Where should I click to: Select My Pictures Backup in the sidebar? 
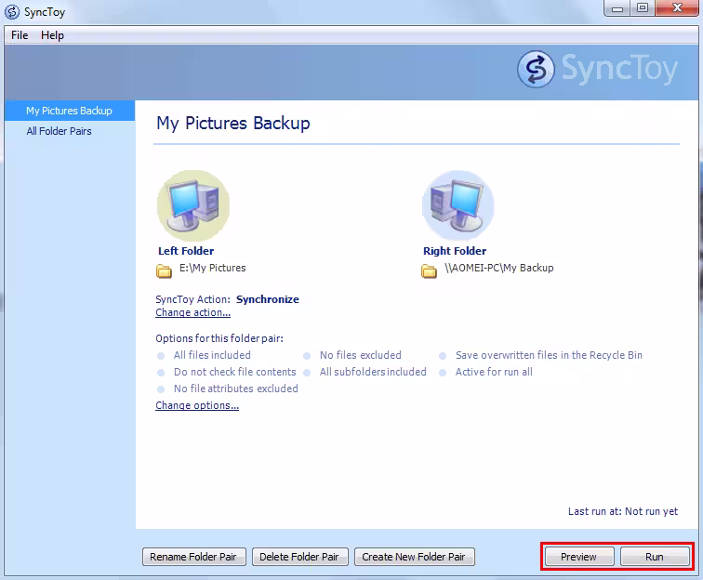[70, 111]
